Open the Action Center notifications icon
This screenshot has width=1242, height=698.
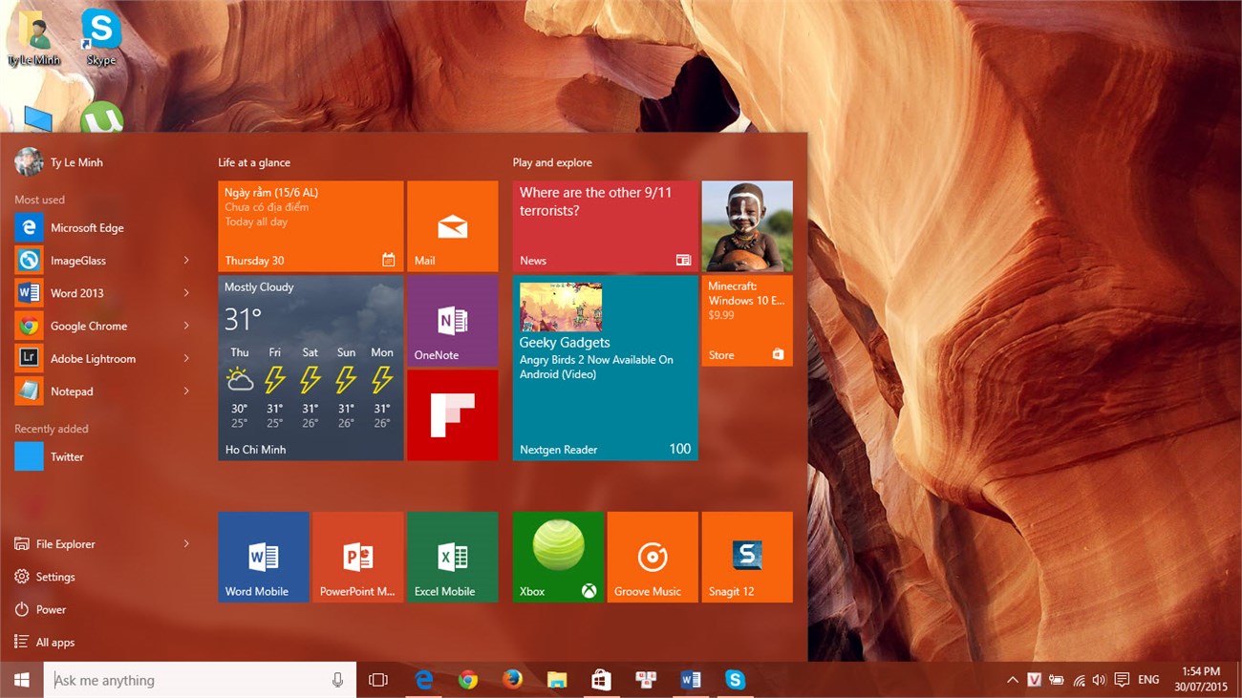(x=1122, y=680)
